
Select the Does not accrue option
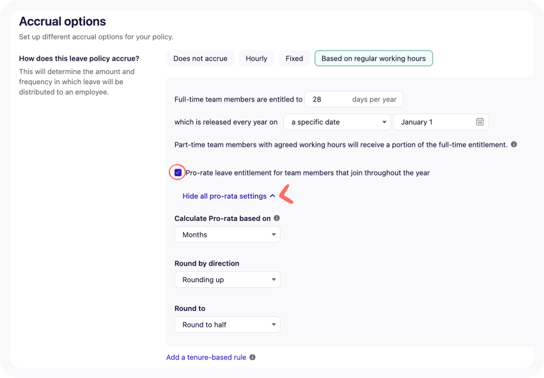[200, 59]
